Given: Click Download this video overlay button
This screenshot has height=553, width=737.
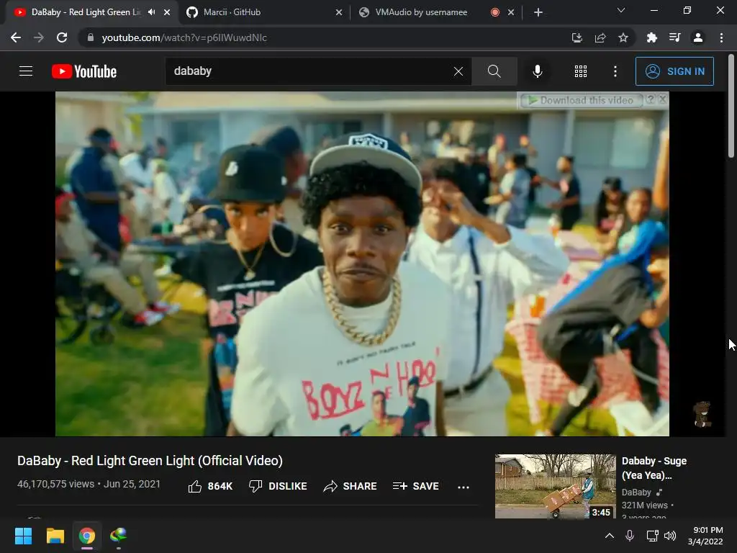Looking at the screenshot, I should point(582,100).
